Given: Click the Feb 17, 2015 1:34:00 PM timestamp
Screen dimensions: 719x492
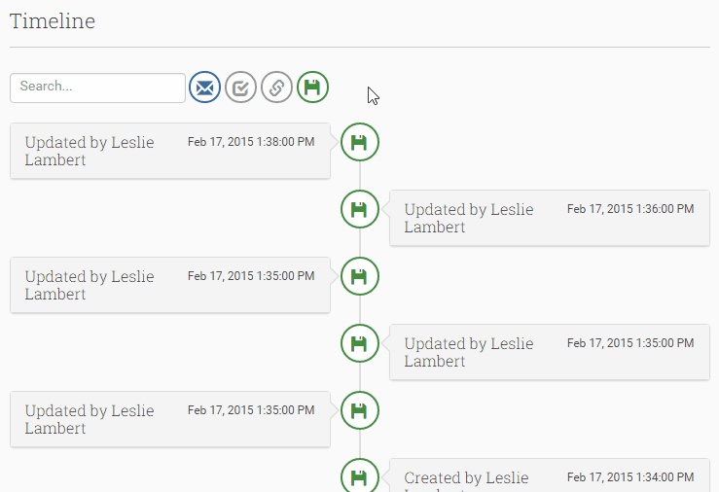Looking at the screenshot, I should pos(630,477).
